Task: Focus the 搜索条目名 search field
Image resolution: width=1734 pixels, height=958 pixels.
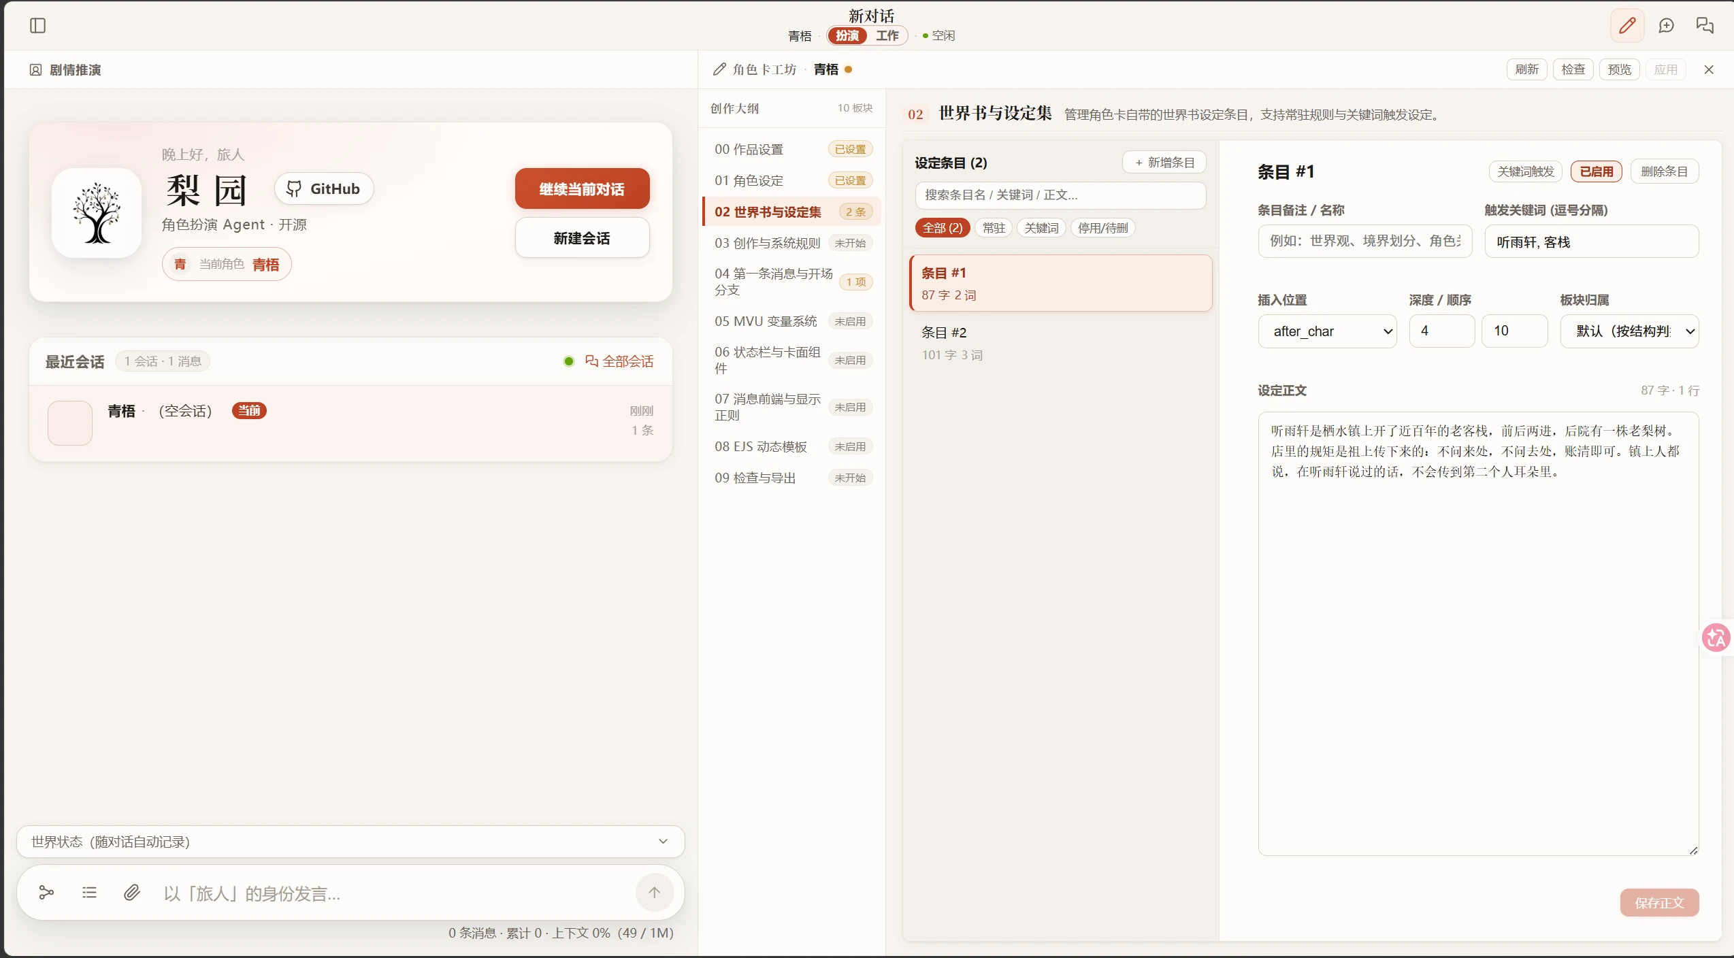Action: [1060, 195]
